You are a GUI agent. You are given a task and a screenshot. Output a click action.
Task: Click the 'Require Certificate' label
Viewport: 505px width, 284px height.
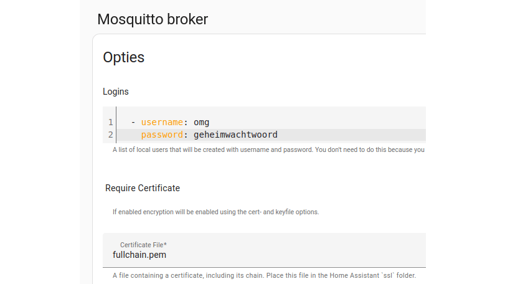(143, 188)
